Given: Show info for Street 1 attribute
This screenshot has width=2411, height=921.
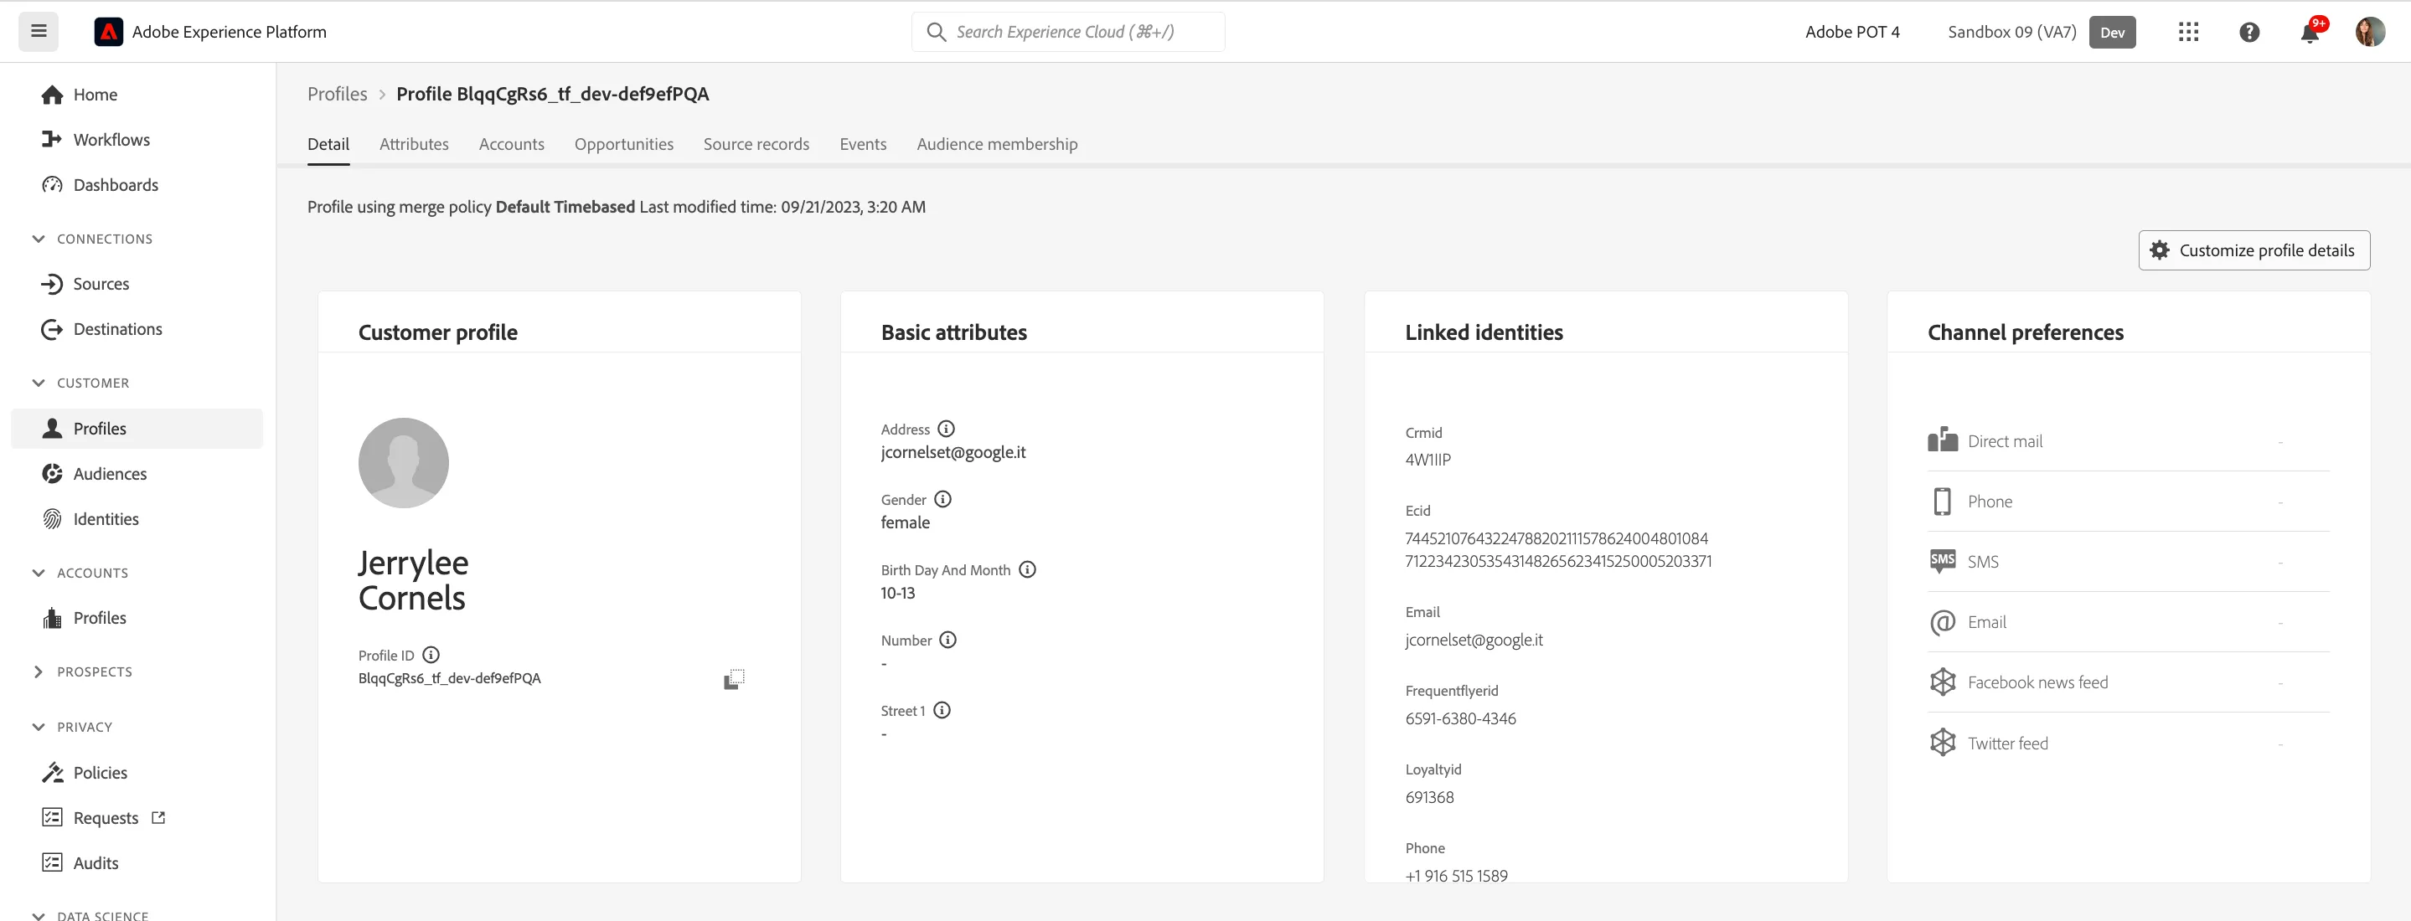Looking at the screenshot, I should 942,711.
